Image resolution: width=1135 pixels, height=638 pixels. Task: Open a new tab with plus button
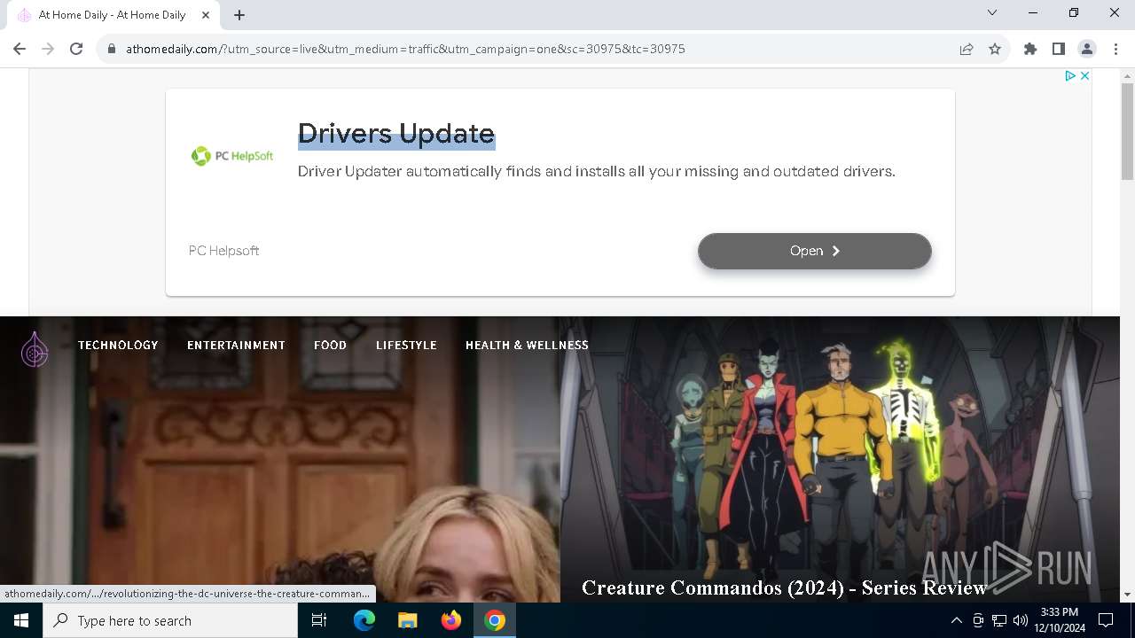pos(239,15)
